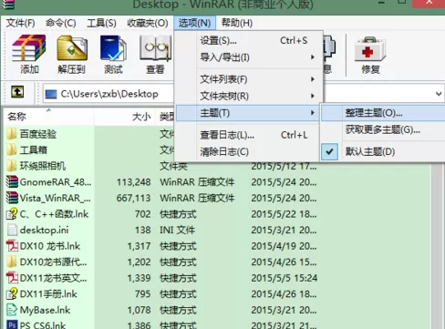The height and width of the screenshot is (329, 445).
Task: Click the archive icon of GnomeRAR_48
Action: point(12,181)
